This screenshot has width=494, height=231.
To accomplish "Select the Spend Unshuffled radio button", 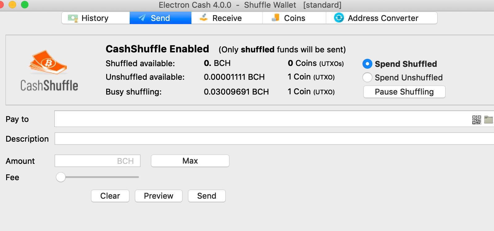I will 367,77.
